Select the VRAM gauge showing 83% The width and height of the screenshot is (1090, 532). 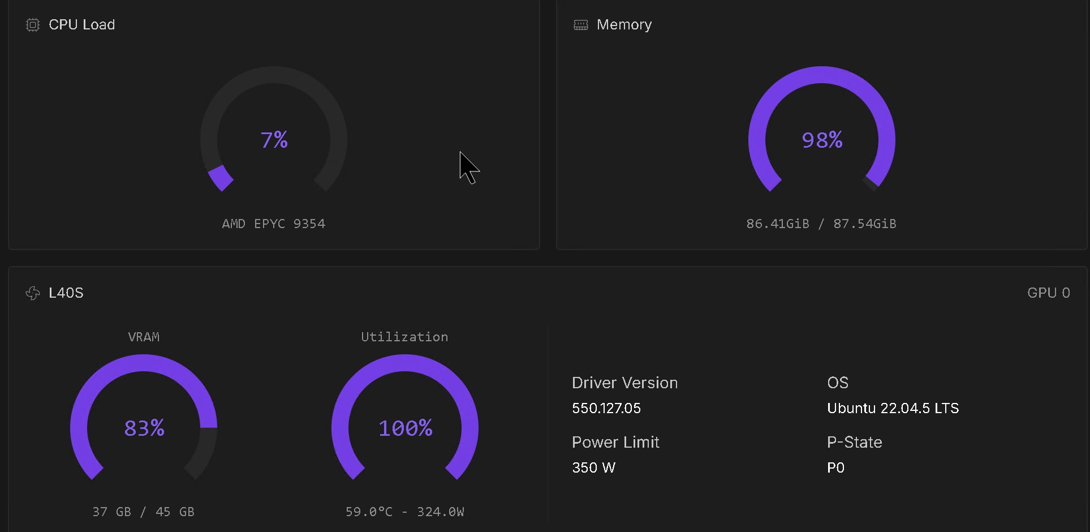pos(144,428)
